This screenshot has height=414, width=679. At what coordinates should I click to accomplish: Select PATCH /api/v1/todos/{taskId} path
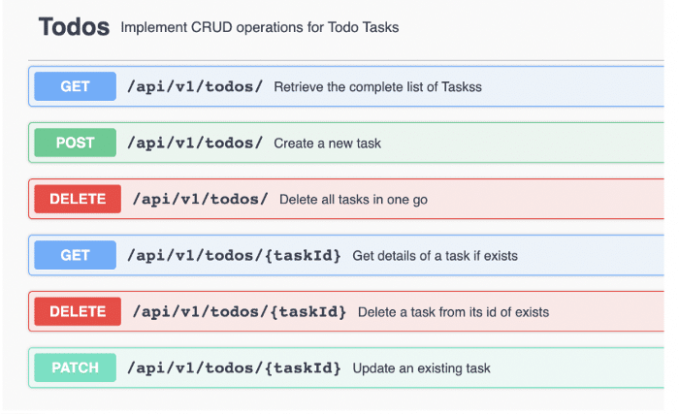point(234,368)
